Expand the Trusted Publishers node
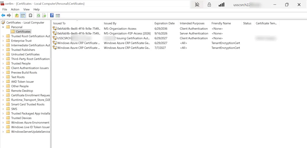 tap(3, 50)
